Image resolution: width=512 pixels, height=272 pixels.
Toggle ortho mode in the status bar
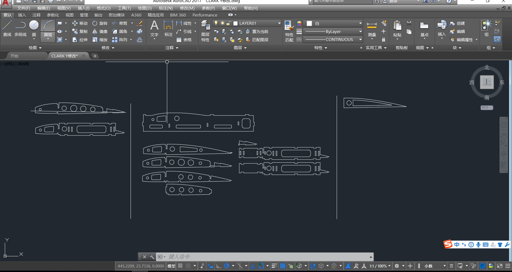pyautogui.click(x=219, y=266)
